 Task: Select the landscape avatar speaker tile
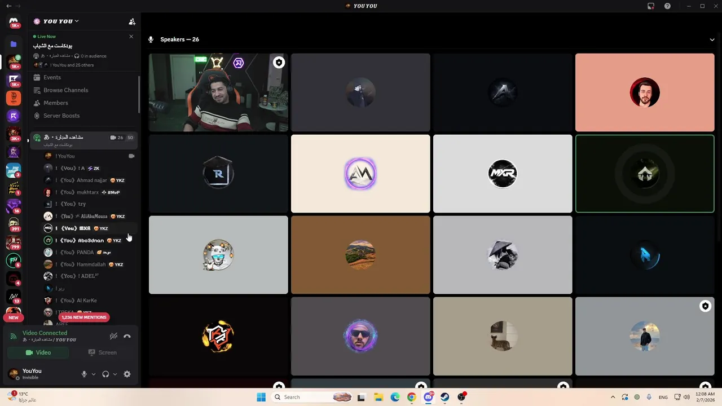(360, 255)
